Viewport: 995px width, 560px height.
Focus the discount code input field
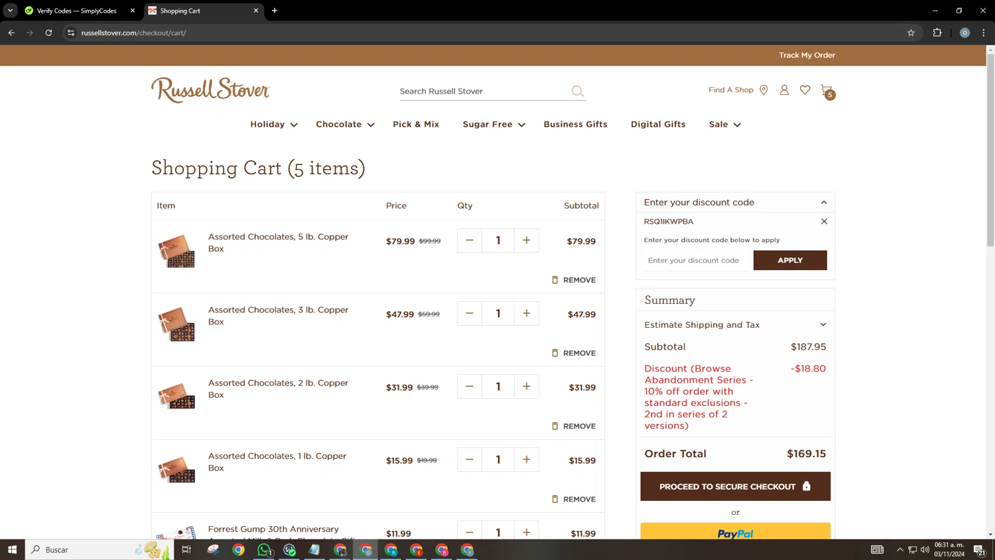tap(696, 260)
